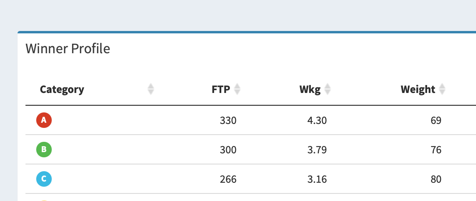Image resolution: width=476 pixels, height=201 pixels.
Task: Sort table using FTP sort arrows
Action: tap(237, 89)
